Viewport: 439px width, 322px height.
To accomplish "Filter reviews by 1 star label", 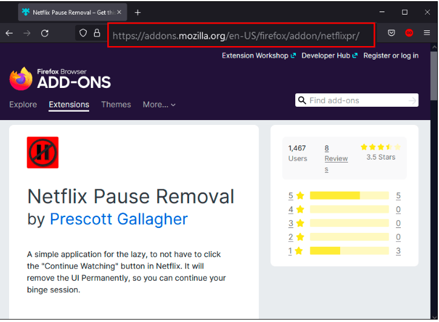I will point(296,250).
